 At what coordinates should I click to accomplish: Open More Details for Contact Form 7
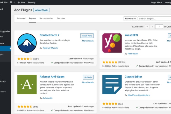point(88,41)
